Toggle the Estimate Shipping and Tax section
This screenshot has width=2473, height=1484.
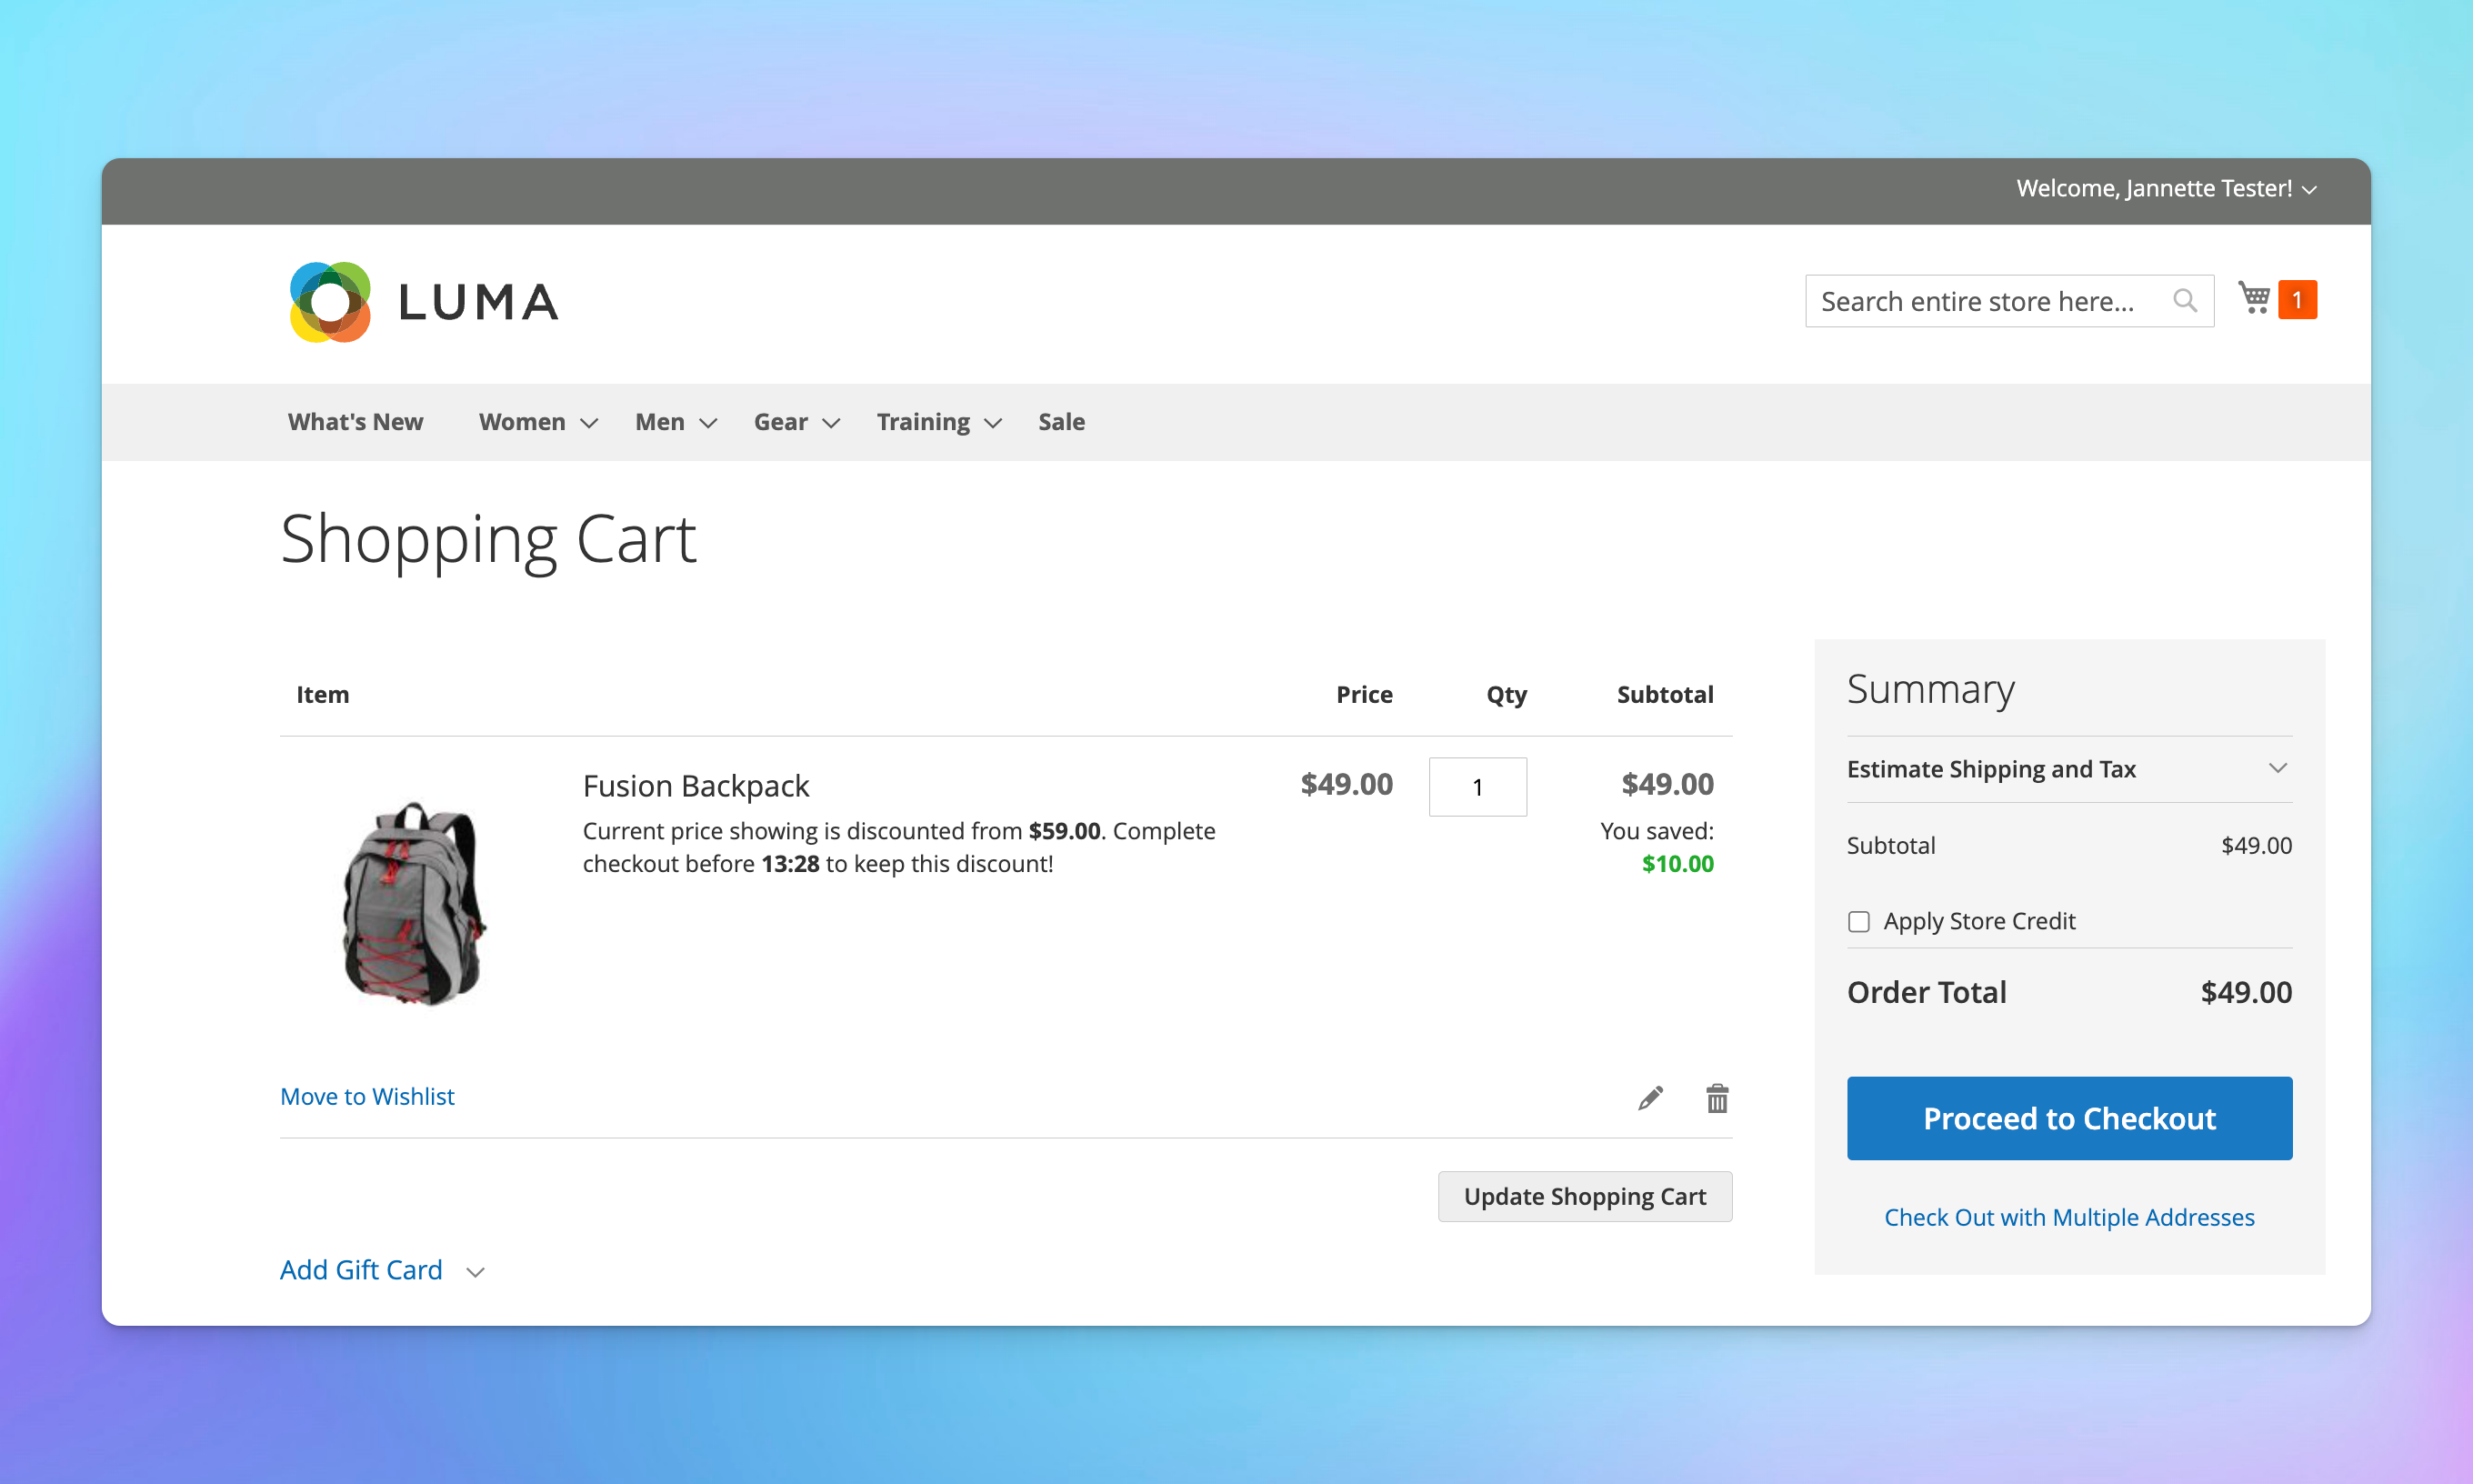(x=2068, y=767)
